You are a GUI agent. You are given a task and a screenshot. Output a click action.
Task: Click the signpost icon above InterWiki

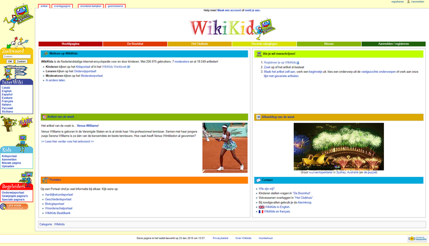[x=16, y=72]
